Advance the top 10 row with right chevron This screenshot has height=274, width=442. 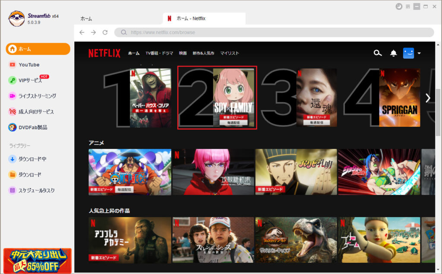(428, 98)
